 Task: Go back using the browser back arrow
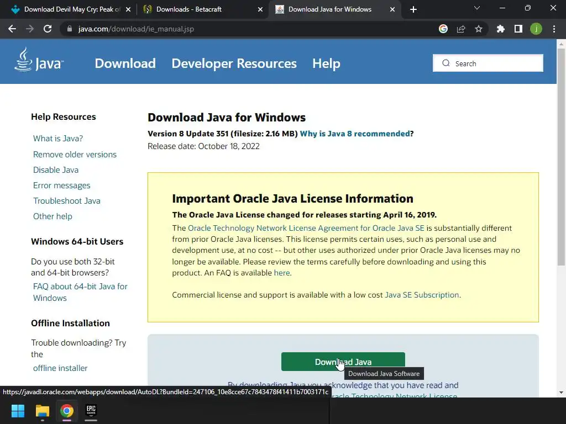point(12,29)
